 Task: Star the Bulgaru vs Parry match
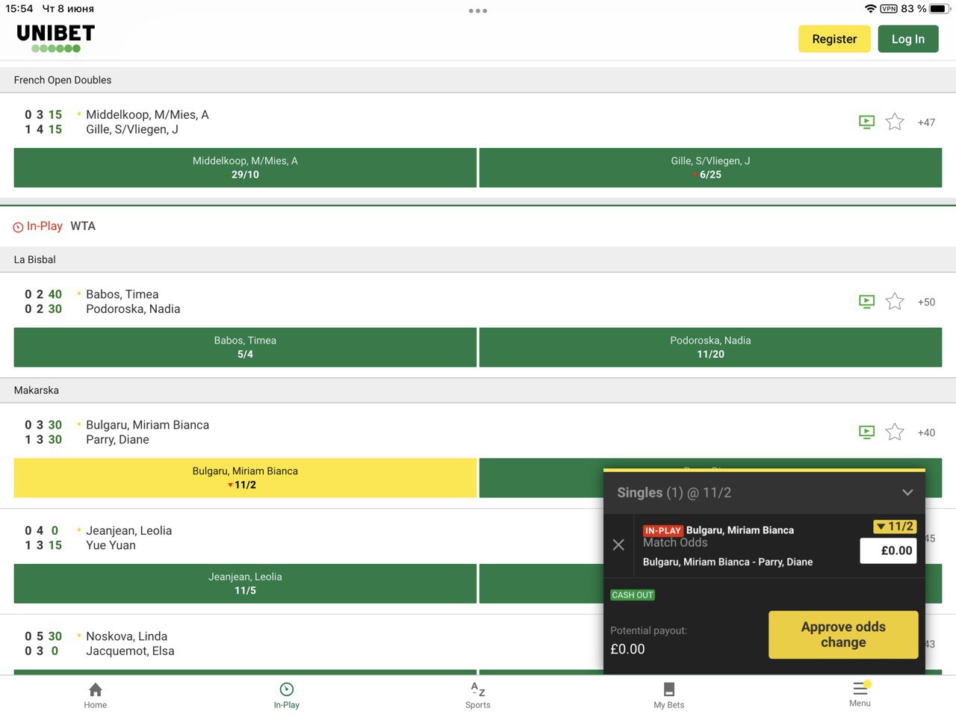(895, 432)
